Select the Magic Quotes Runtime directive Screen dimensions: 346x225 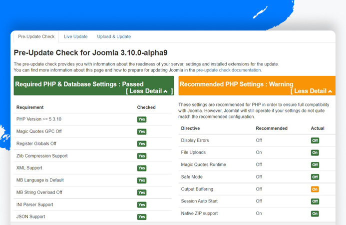[203, 164]
